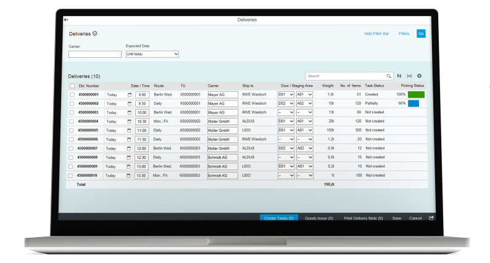Click the 9:00 time field

point(142,94)
